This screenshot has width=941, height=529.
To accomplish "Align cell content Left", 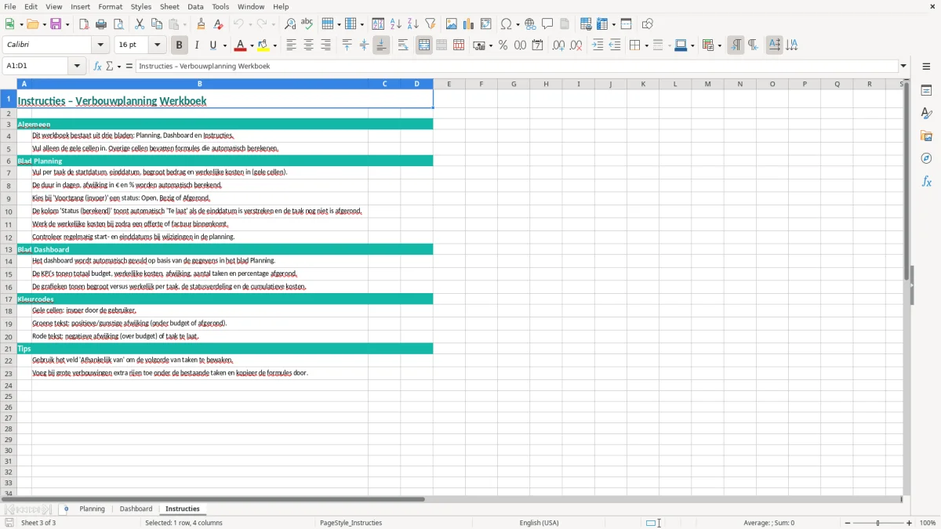I will click(292, 45).
